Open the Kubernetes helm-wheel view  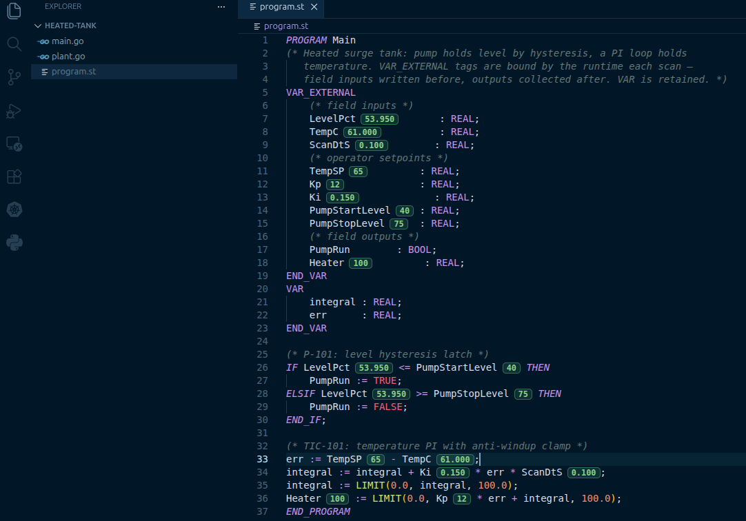tap(14, 210)
